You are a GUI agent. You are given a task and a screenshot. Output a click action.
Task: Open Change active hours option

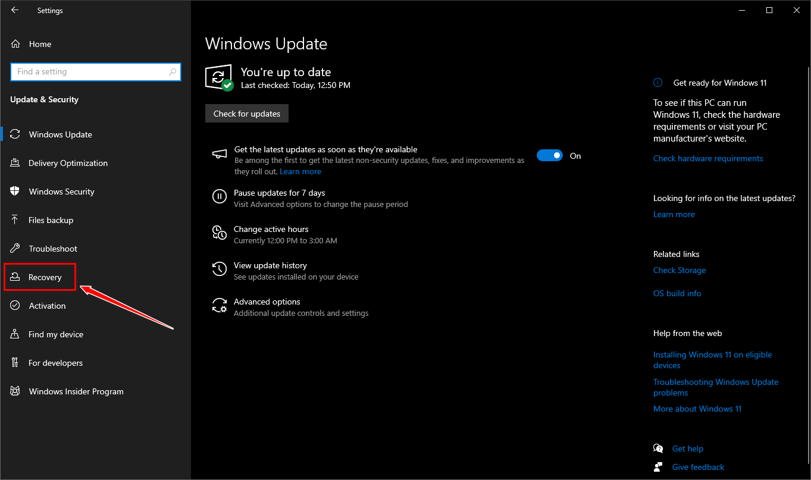point(271,229)
